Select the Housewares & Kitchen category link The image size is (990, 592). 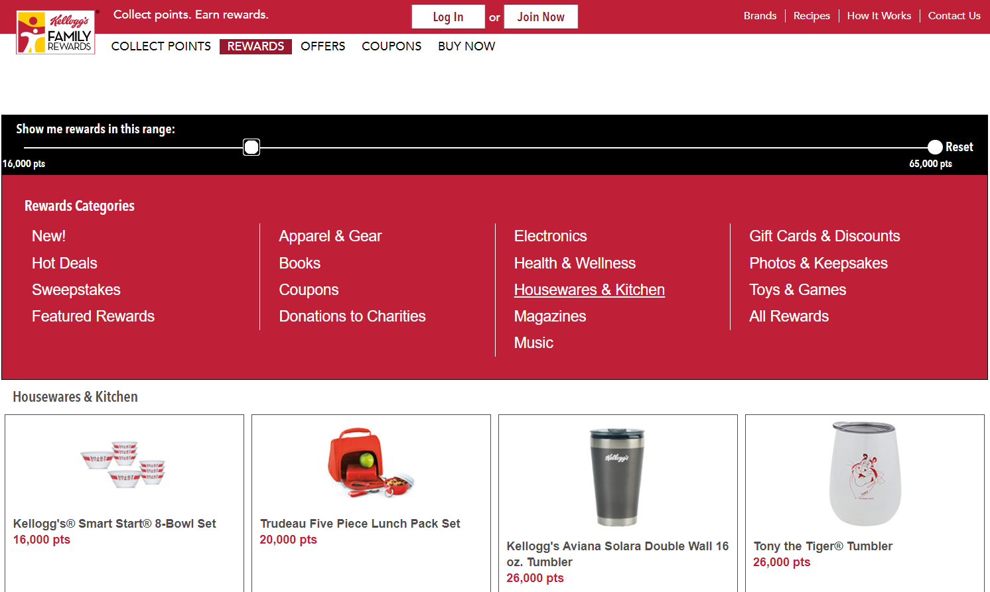coord(589,290)
